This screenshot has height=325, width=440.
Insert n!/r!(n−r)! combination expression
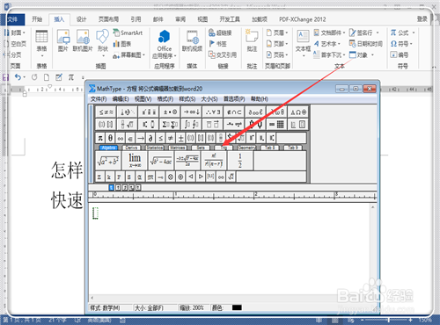[x=214, y=161]
